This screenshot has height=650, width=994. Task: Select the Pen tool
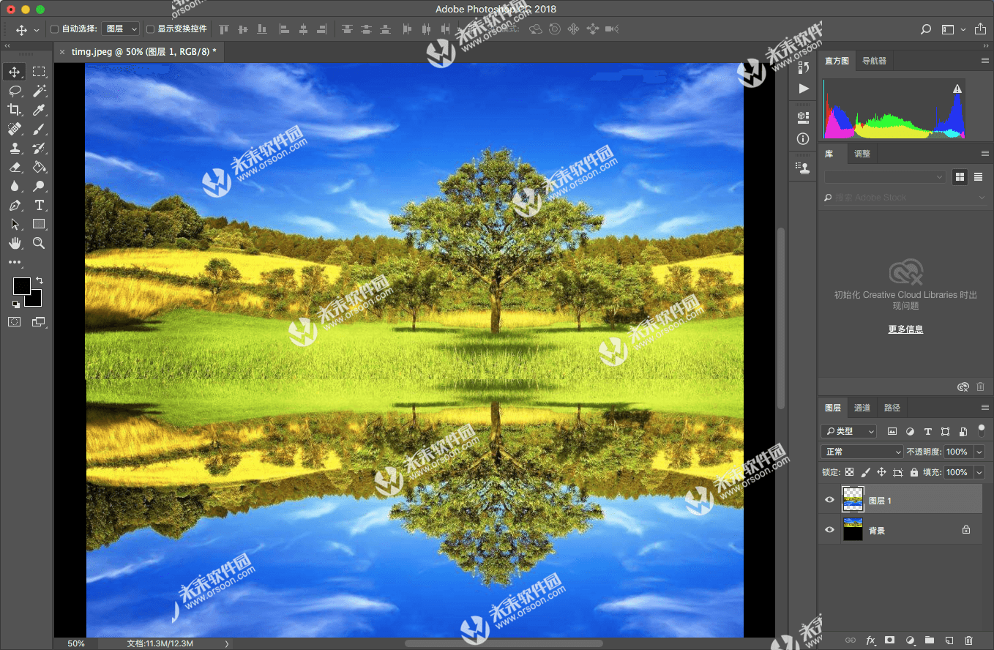pyautogui.click(x=15, y=205)
